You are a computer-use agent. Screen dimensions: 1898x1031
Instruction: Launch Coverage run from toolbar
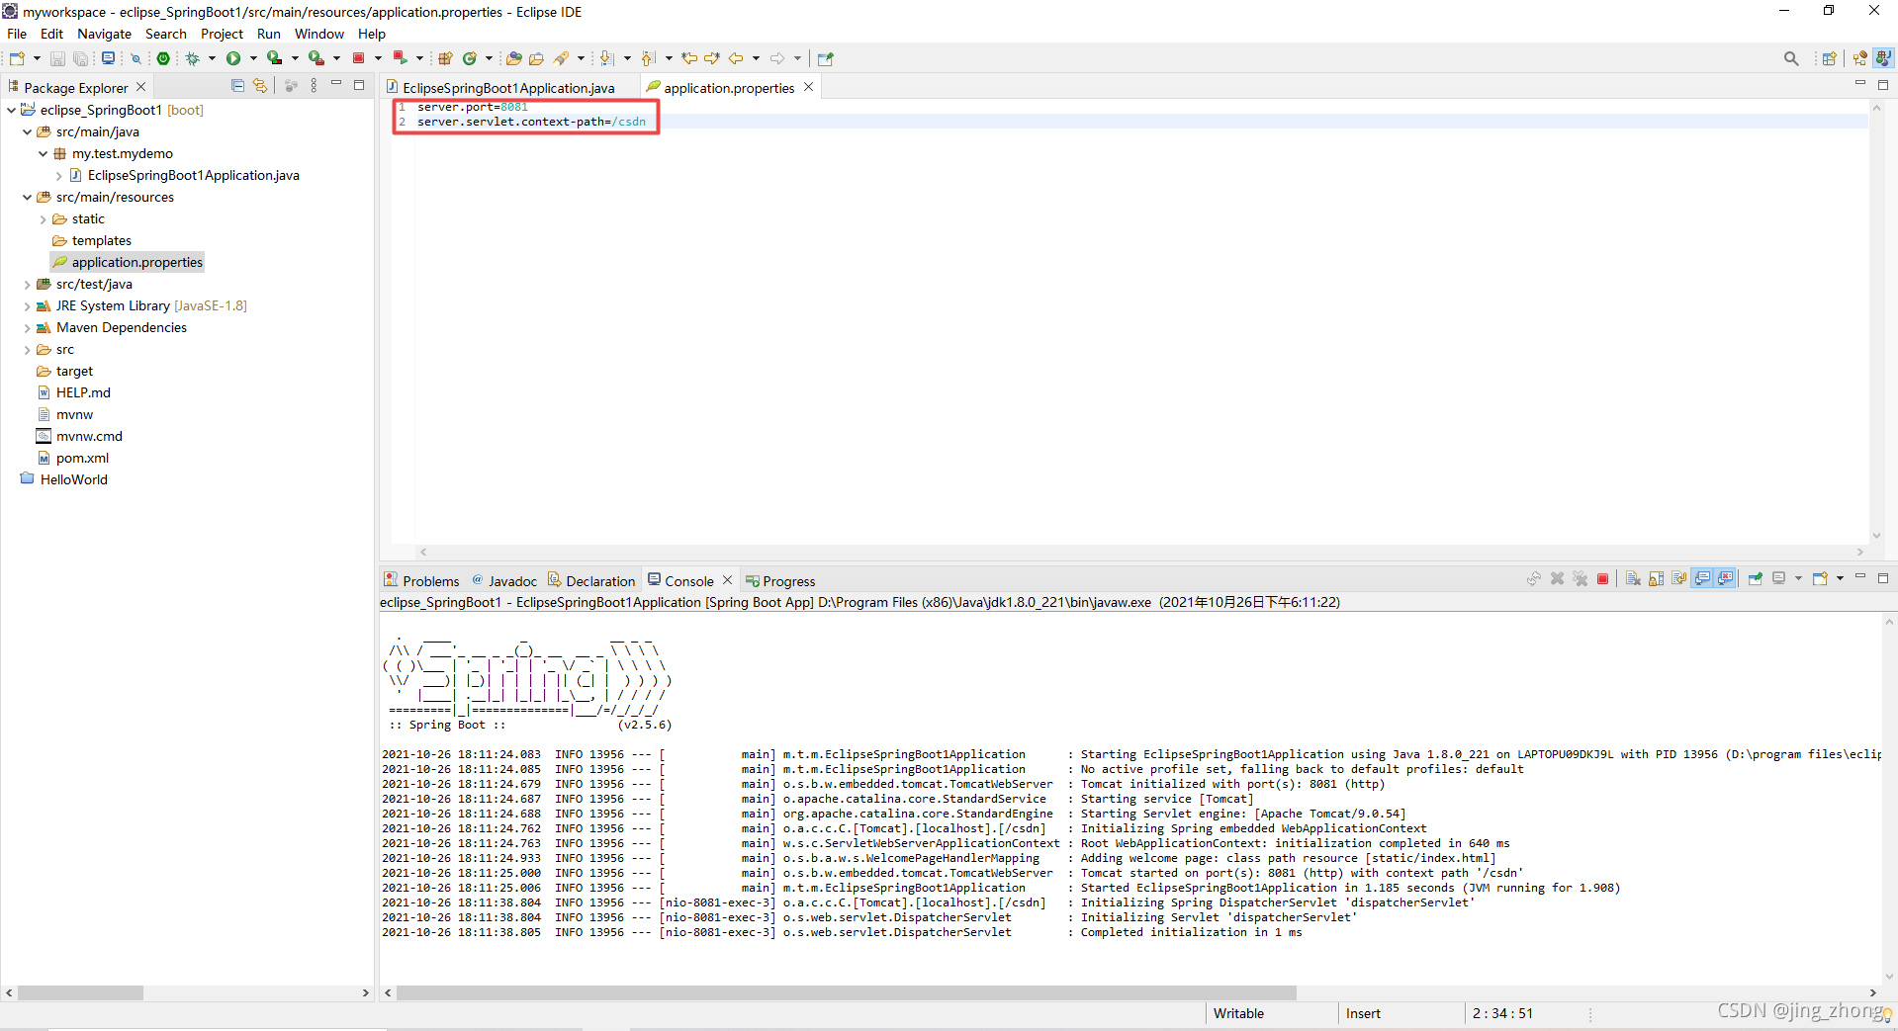point(274,58)
